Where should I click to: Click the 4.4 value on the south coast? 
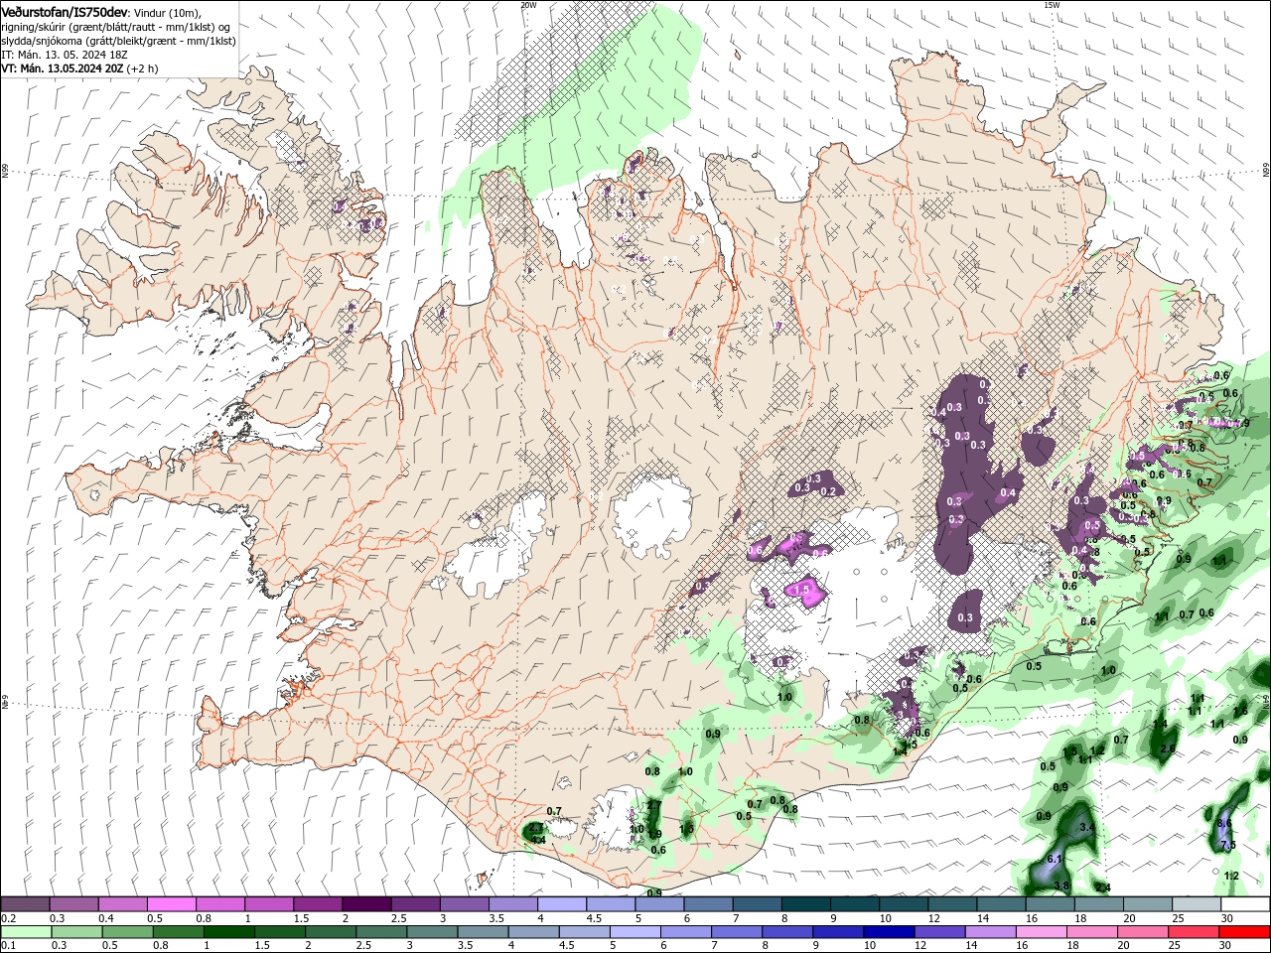coord(538,840)
